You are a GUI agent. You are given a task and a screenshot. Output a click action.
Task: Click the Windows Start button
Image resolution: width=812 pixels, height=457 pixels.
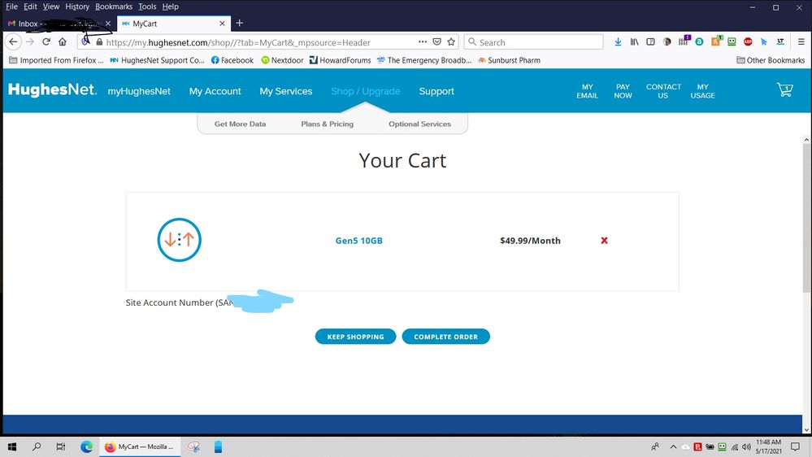(x=12, y=446)
